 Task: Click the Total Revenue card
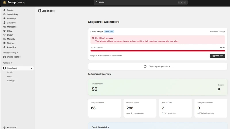[158, 87]
